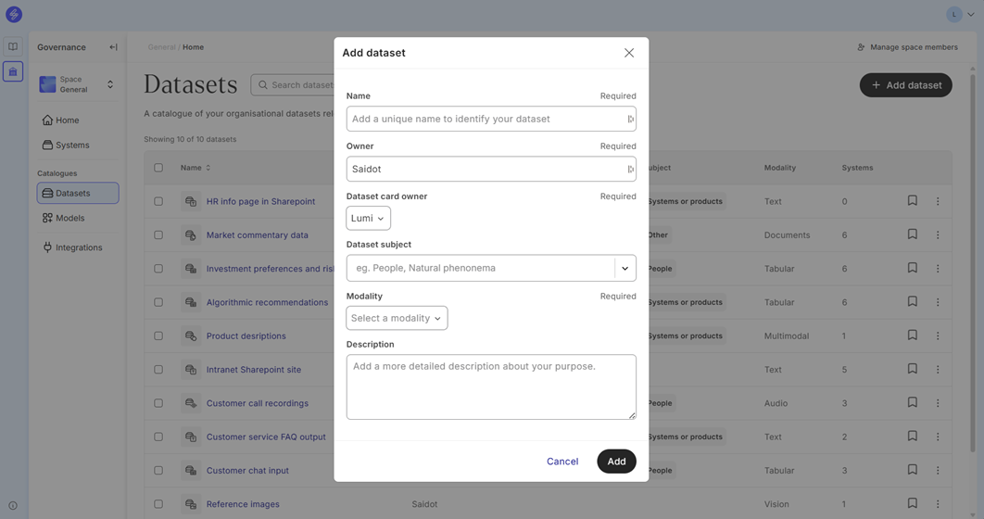The width and height of the screenshot is (984, 519).
Task: Toggle the select-all datasets checkbox
Action: click(158, 168)
